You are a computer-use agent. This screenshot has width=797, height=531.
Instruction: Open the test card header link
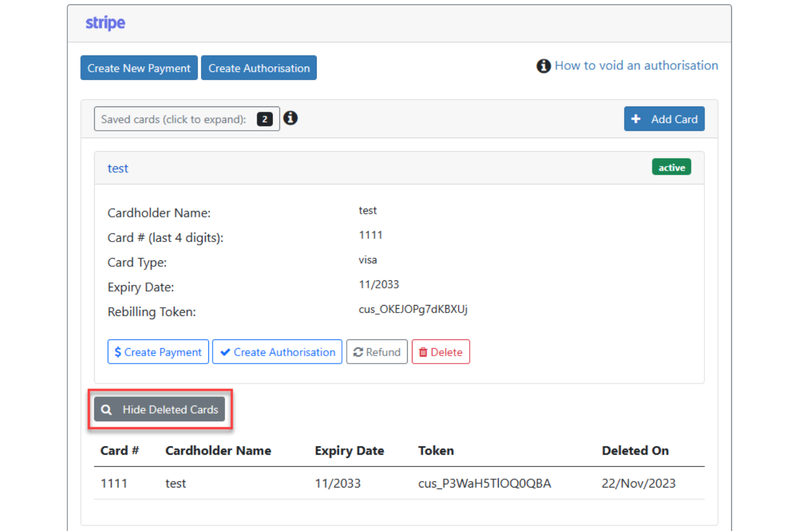[x=118, y=168]
